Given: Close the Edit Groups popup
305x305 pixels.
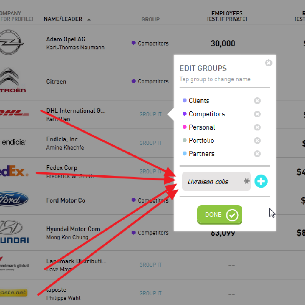Looking at the screenshot, I should (x=269, y=63).
